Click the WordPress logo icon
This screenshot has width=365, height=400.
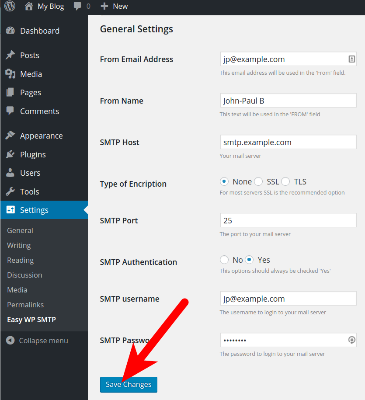(10, 6)
